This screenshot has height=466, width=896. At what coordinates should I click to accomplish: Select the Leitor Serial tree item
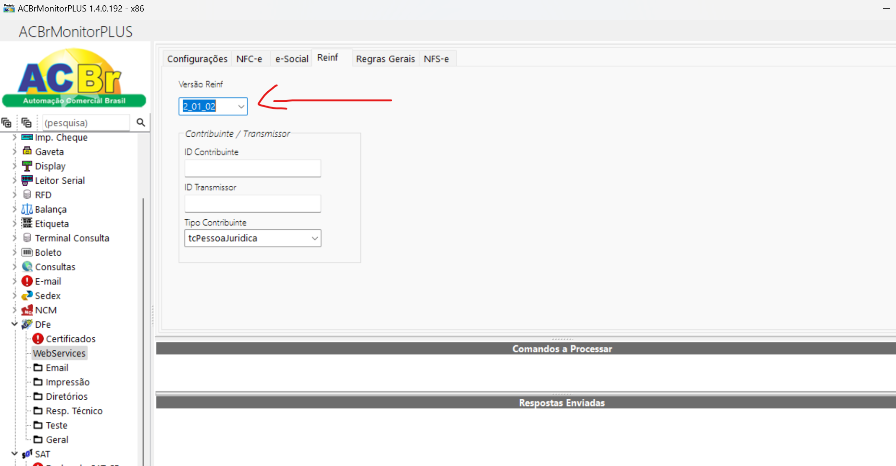coord(60,180)
